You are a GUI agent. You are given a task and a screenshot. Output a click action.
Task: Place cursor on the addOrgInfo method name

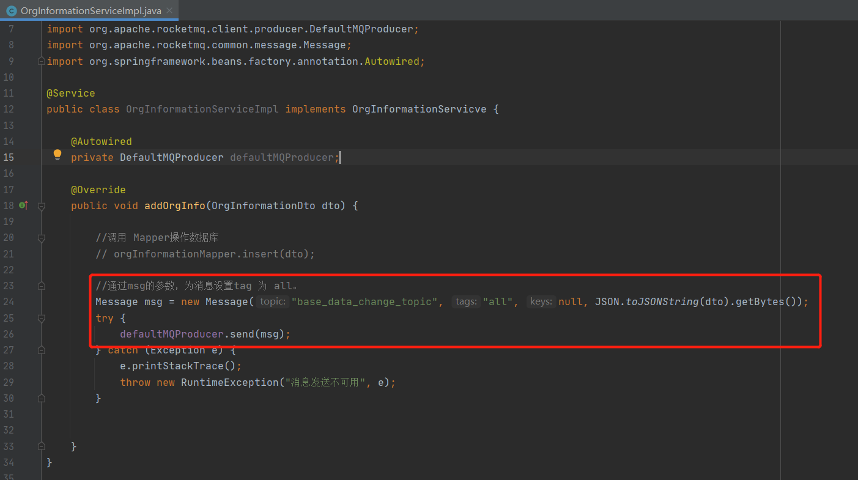click(174, 206)
